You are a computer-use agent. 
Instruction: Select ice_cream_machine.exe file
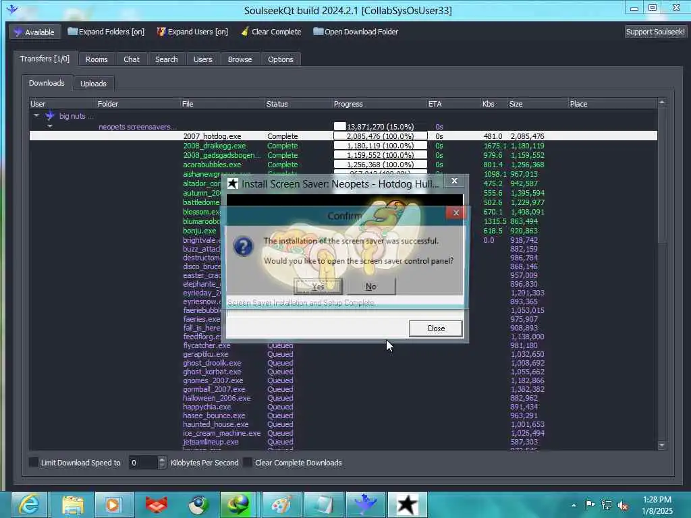click(221, 433)
